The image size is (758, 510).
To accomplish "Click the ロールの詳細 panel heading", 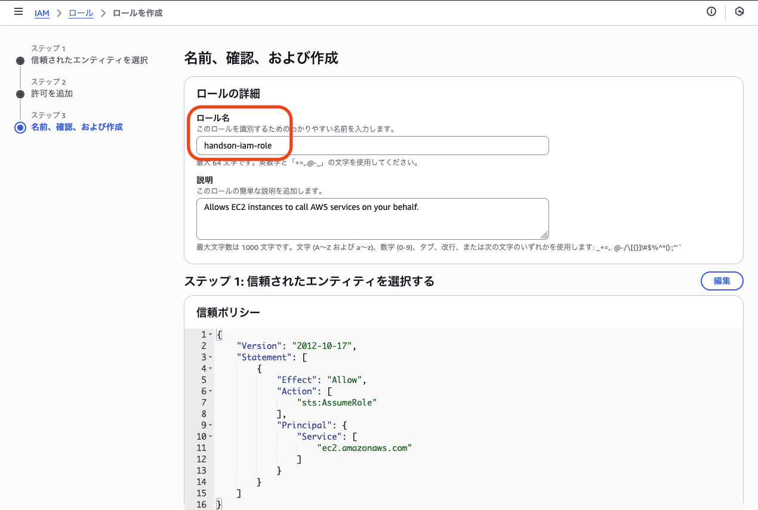I will [228, 94].
